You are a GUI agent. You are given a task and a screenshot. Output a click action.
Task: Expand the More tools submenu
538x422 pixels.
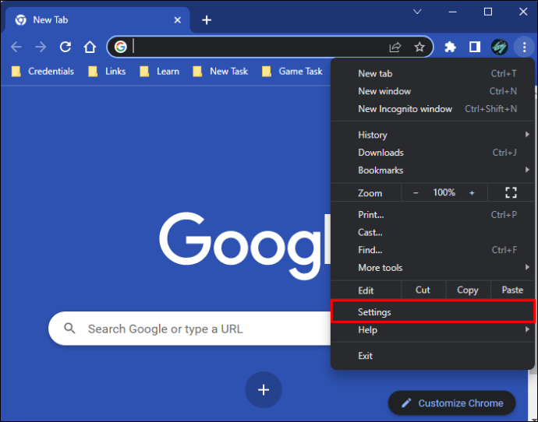click(433, 268)
